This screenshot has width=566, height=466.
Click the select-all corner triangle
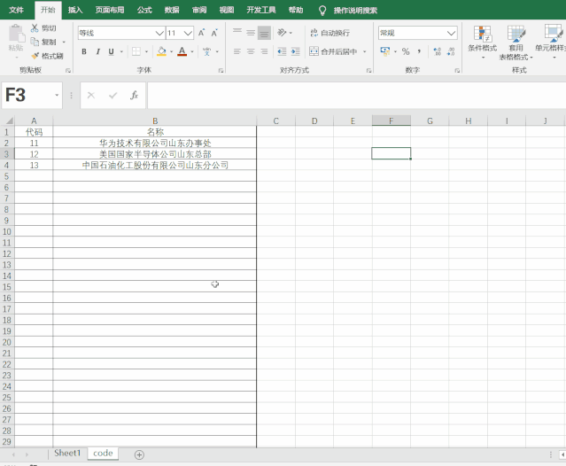9,120
